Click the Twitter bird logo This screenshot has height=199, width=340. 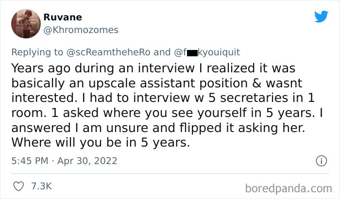(x=321, y=17)
